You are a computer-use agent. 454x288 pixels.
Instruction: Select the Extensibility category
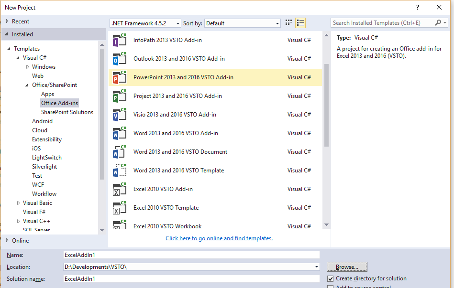[x=47, y=139]
